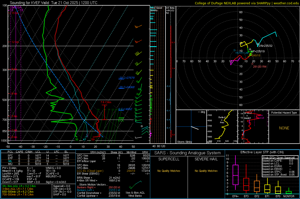
Task: Click the Effective Layer STP (with CIN) title
Action: pos(262,152)
